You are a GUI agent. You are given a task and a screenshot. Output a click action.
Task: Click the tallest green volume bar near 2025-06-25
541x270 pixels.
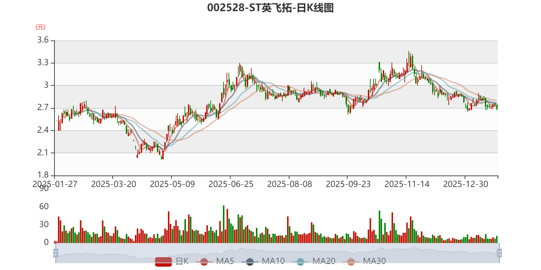coord(224,224)
